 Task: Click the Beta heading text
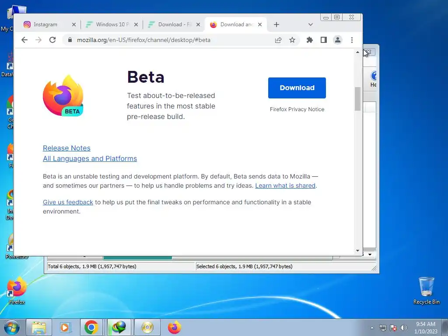tap(146, 77)
